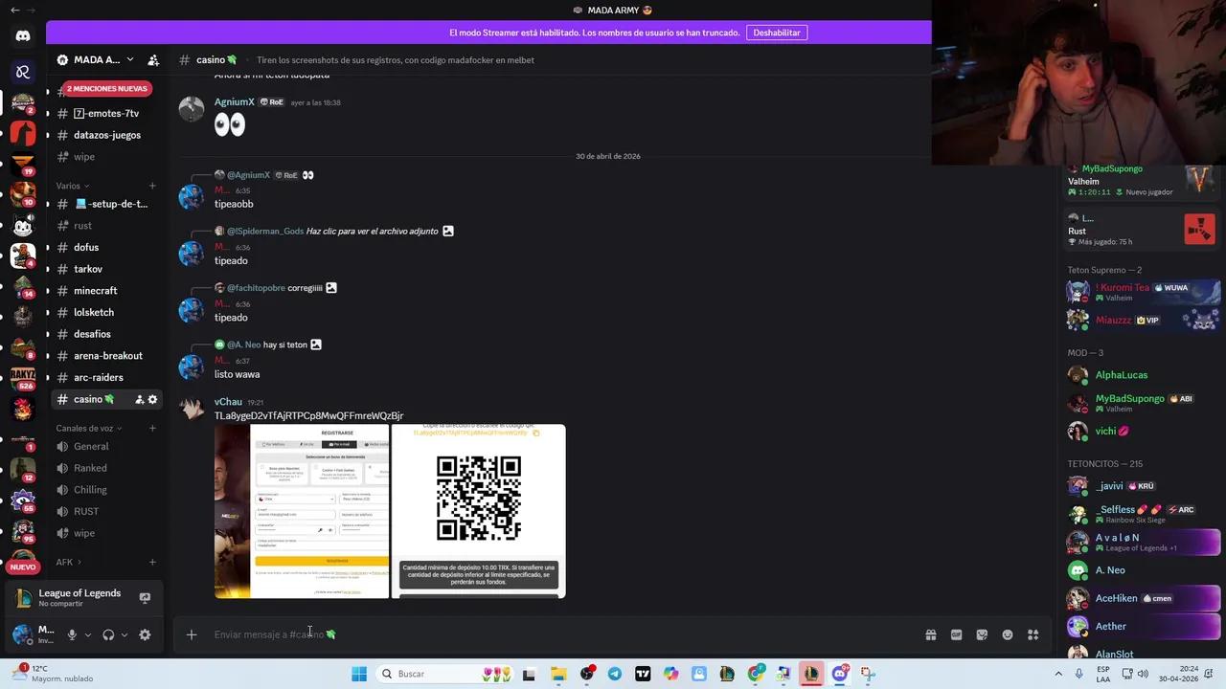Open casino channel settings gear
The width and height of the screenshot is (1226, 689).
pos(152,399)
